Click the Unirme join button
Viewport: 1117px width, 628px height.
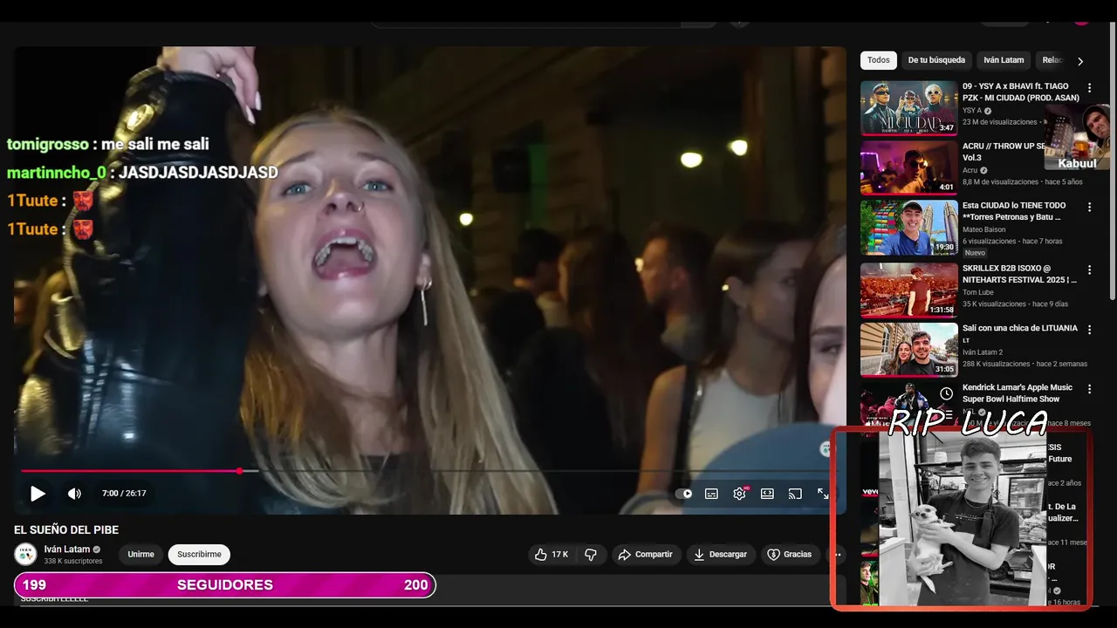pos(140,555)
